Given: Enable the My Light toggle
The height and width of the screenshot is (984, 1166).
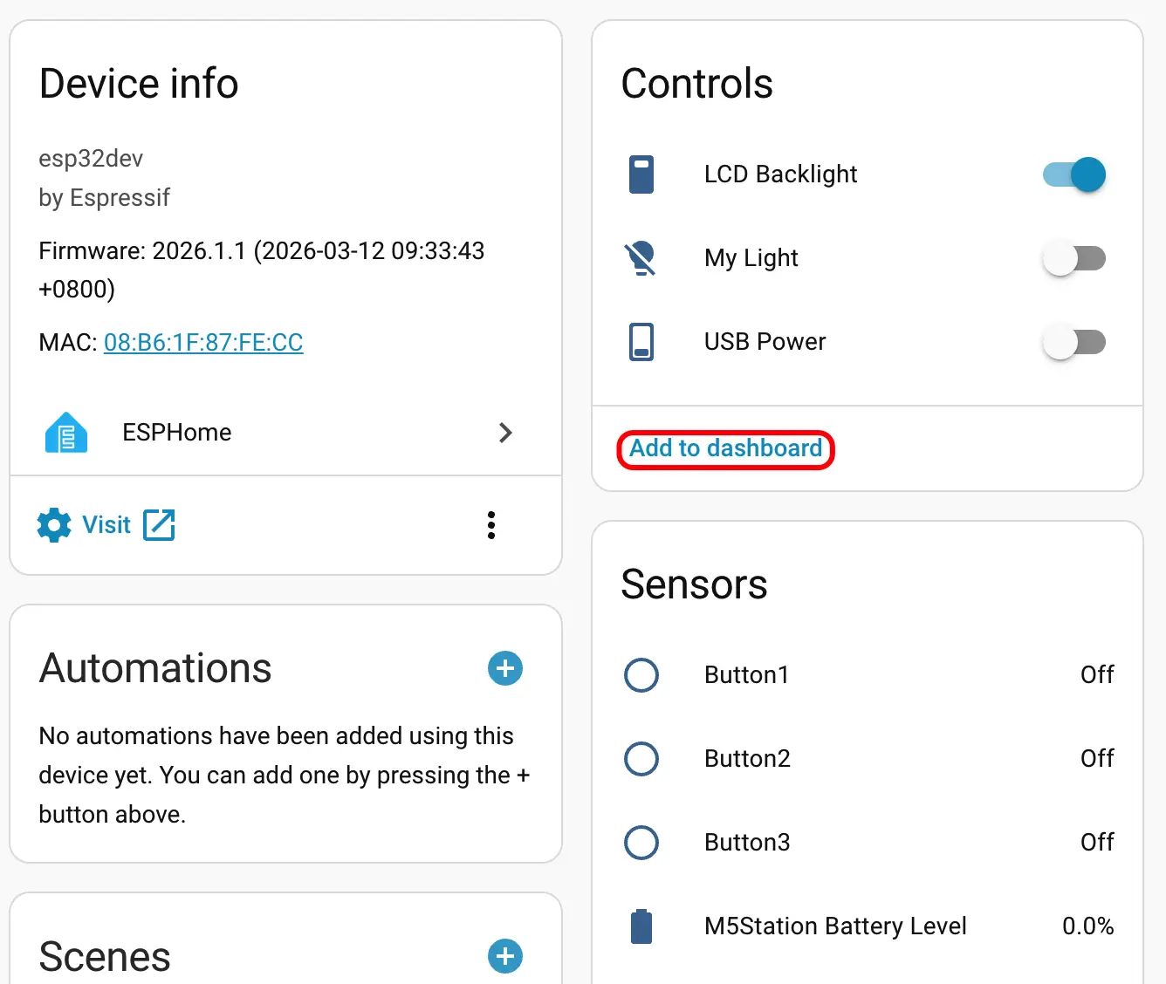Looking at the screenshot, I should point(1073,258).
